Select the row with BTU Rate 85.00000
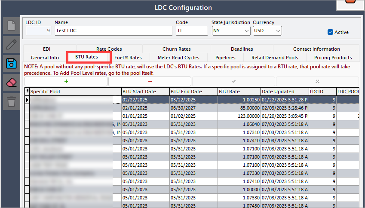This screenshot has height=208, width=365. tap(192, 108)
